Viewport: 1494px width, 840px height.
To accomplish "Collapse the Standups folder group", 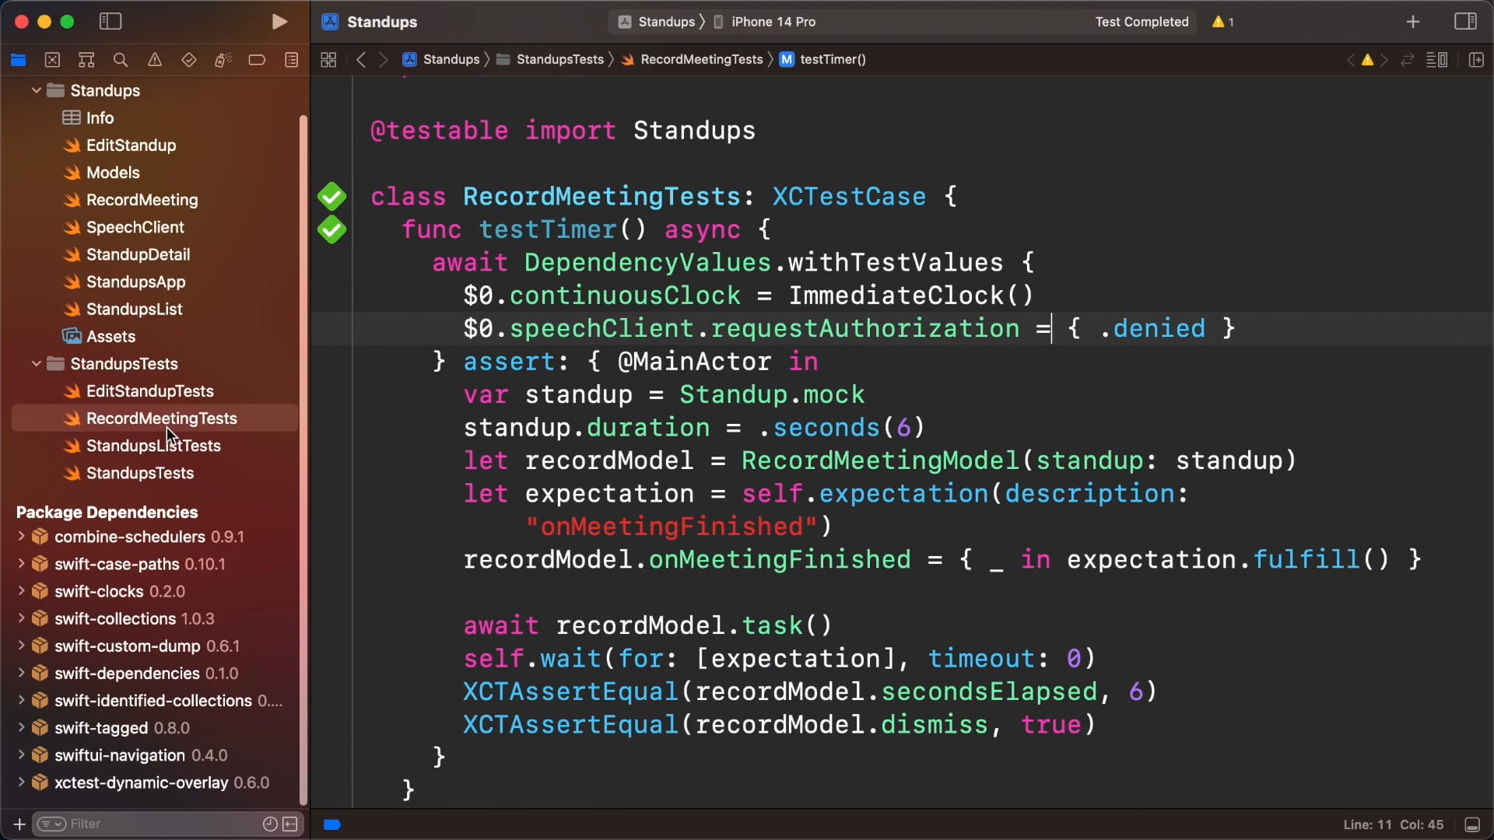I will [36, 90].
